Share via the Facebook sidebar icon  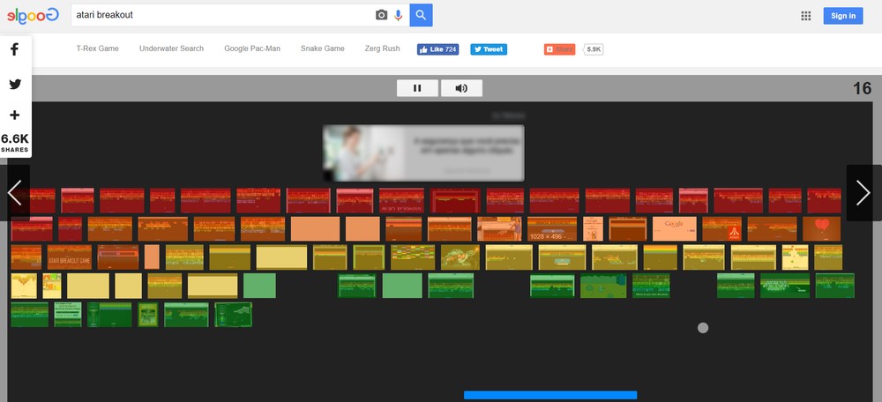(x=15, y=50)
